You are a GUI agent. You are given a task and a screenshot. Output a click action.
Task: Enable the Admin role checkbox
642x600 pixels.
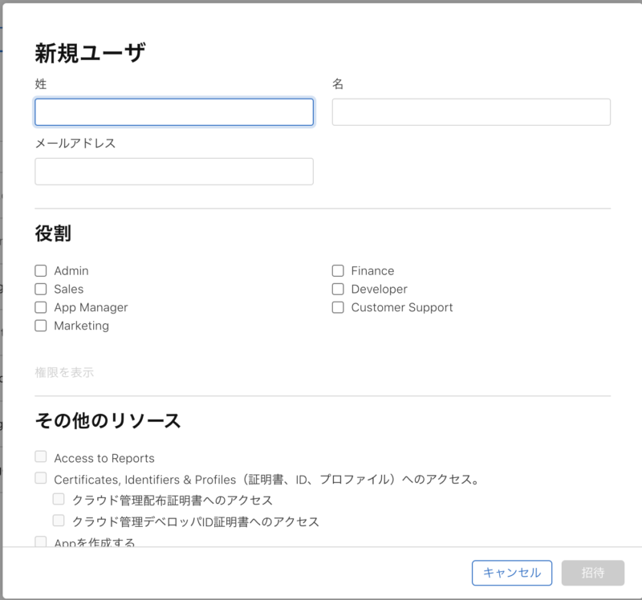[41, 271]
